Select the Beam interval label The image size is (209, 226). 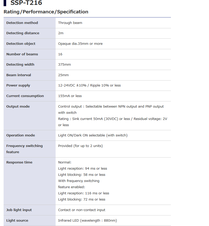tap(19, 75)
